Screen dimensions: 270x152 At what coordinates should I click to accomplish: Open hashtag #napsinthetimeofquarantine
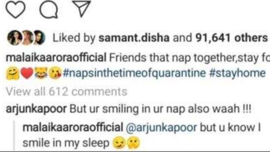click(134, 73)
